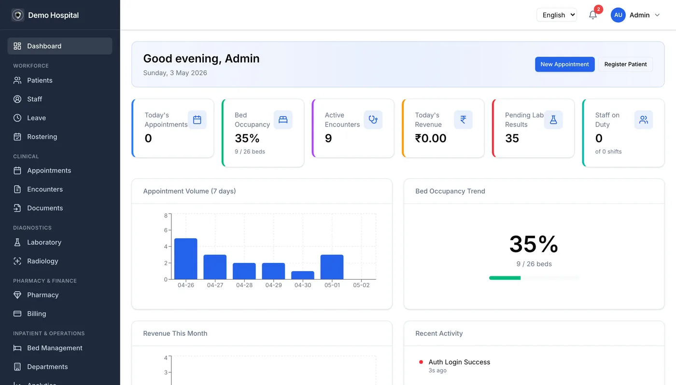Viewport: 676px width, 385px height.
Task: Click the Bed Management bed icon in sidebar
Action: coord(17,348)
